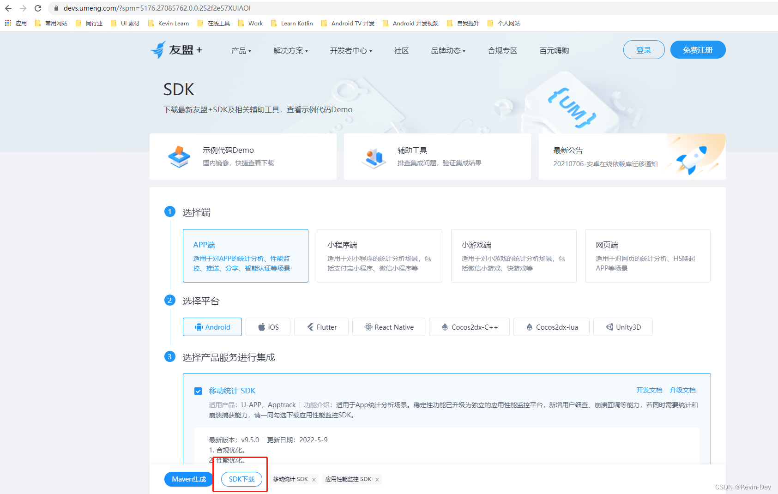Click the Apple icon on iOS button
The height and width of the screenshot is (494, 778).
[262, 327]
